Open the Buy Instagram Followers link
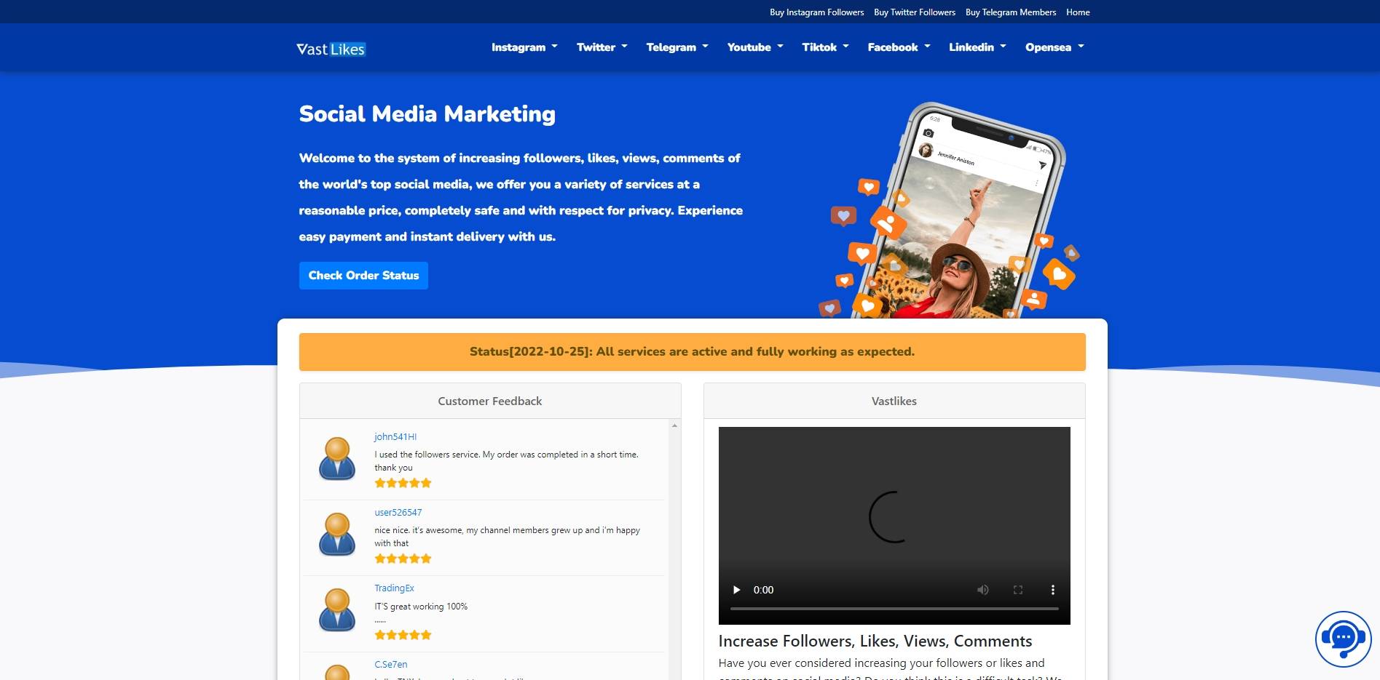The height and width of the screenshot is (680, 1380). coord(816,12)
